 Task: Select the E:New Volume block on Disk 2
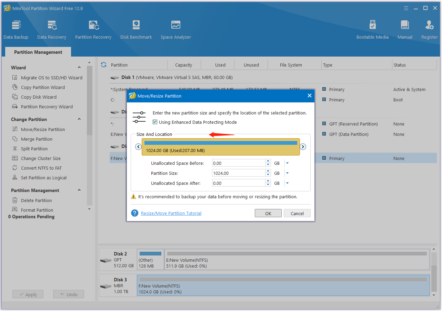coord(297,259)
